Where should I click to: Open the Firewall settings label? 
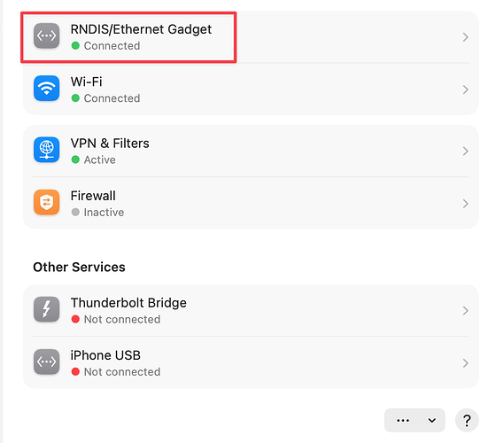(93, 196)
